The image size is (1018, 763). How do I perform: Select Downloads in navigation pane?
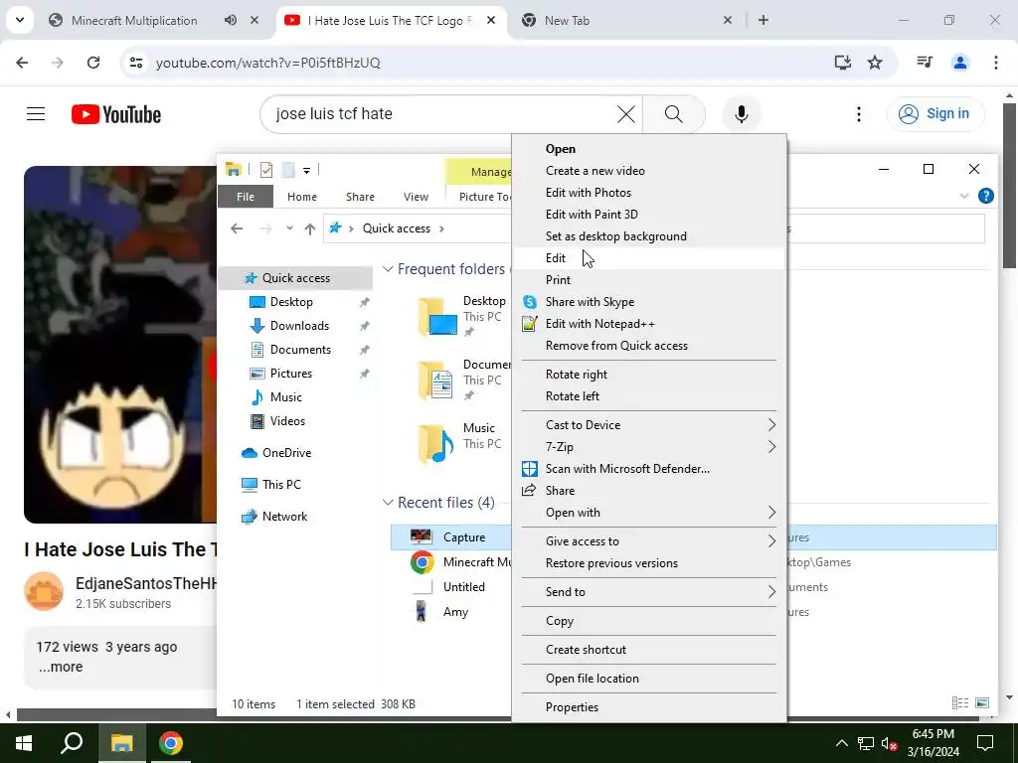(x=299, y=326)
